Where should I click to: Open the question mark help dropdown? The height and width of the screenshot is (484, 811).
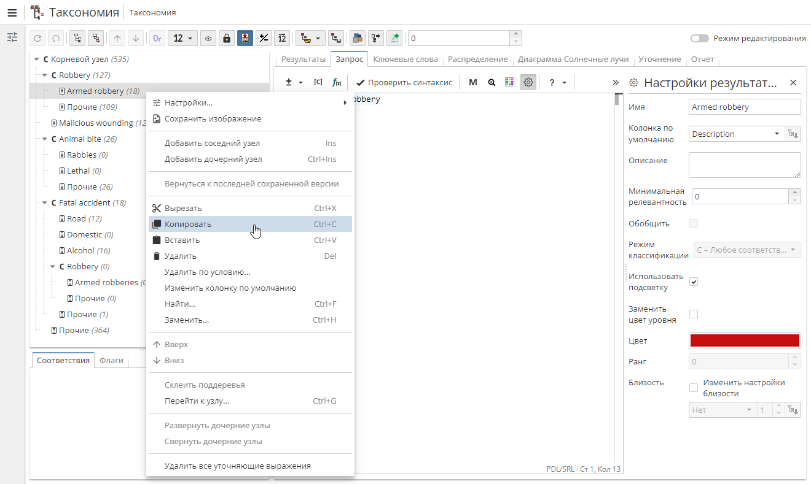point(557,82)
